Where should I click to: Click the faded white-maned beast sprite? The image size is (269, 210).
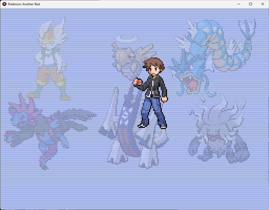click(219, 129)
